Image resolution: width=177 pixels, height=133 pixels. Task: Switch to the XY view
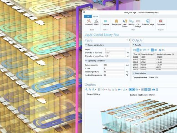(110, 89)
